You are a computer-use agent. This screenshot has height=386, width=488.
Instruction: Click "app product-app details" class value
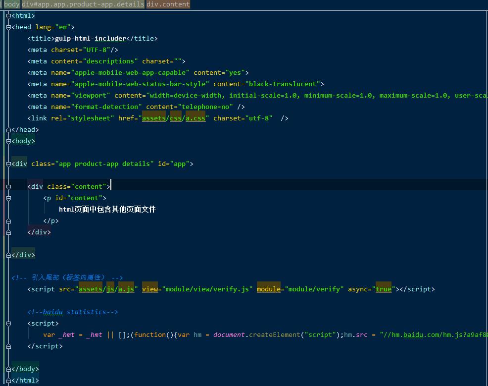[x=104, y=164]
